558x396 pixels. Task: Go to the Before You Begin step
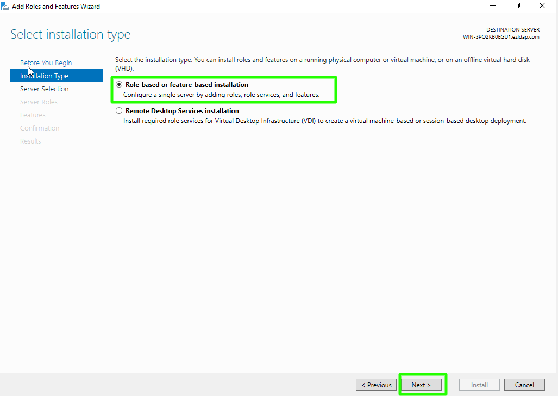(x=46, y=63)
